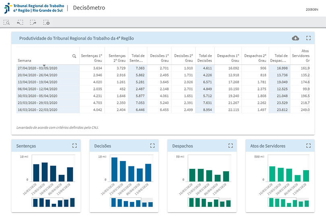Image resolution: width=326 pixels, height=217 pixels.
Task: Maximize the Despachos chart
Action: (231, 145)
